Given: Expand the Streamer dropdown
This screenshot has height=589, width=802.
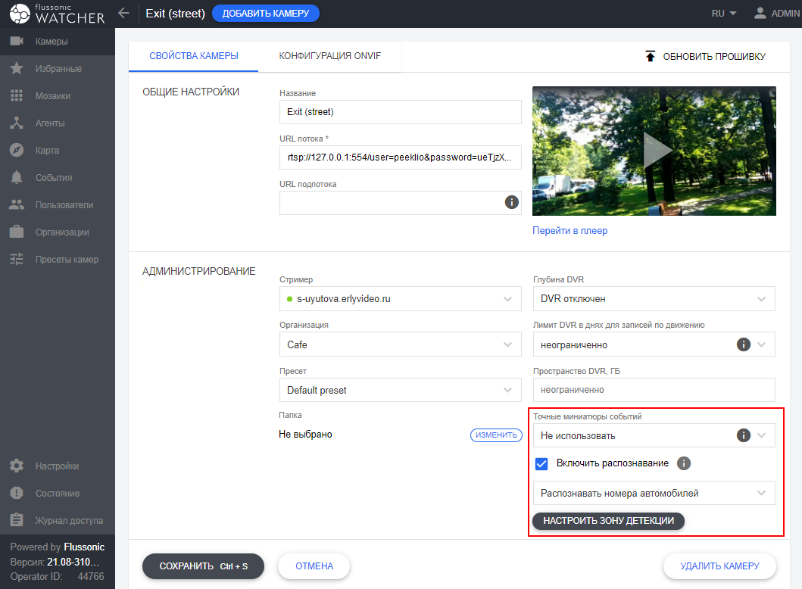Looking at the screenshot, I should click(400, 299).
